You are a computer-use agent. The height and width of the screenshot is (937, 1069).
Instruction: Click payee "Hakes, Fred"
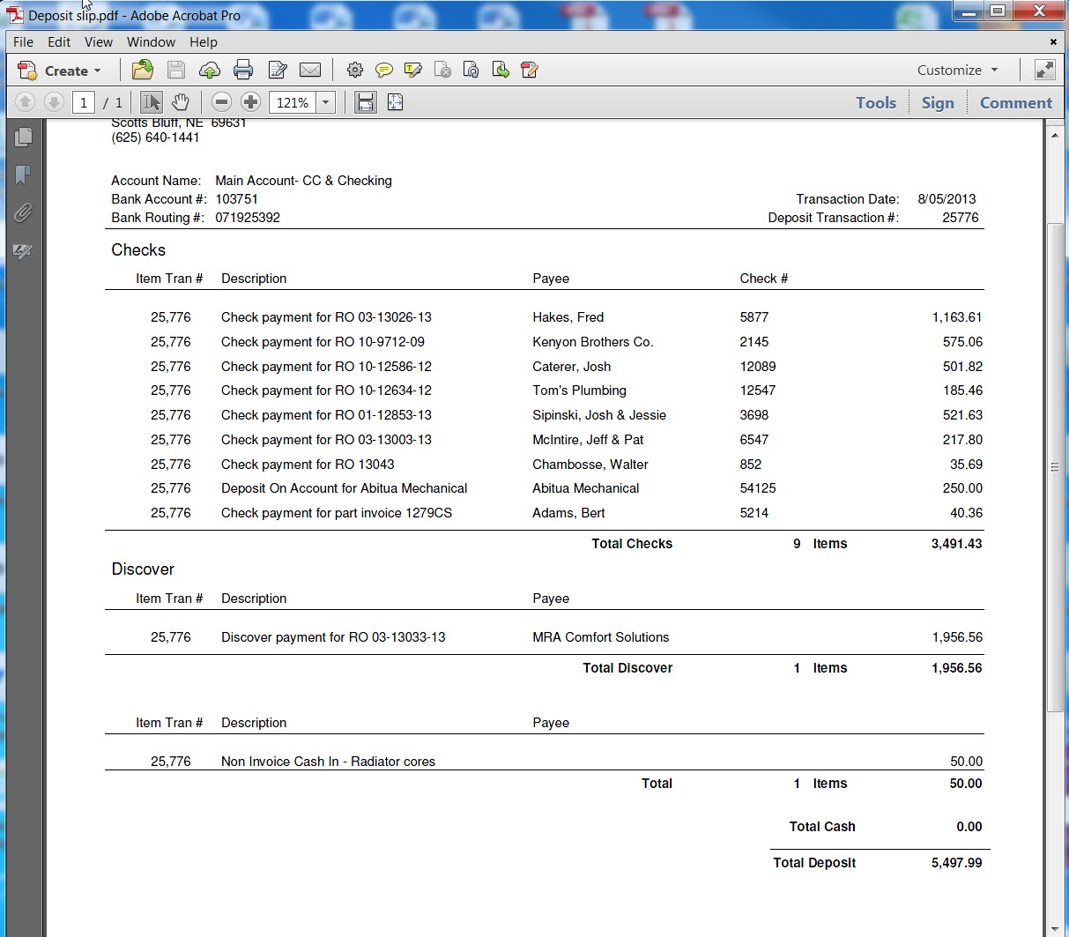(568, 317)
